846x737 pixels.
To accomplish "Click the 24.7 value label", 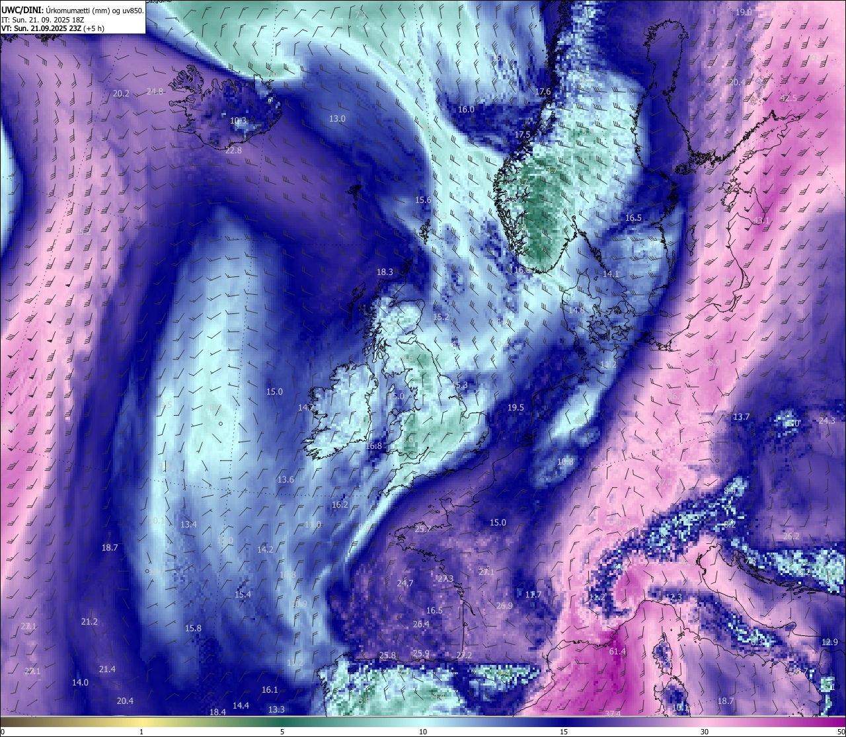I will coord(405,583).
